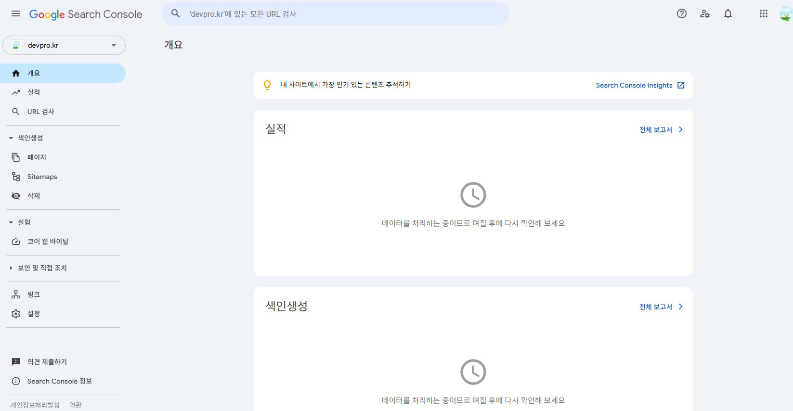Open 설정 settings page
The height and width of the screenshot is (411, 793).
click(34, 314)
